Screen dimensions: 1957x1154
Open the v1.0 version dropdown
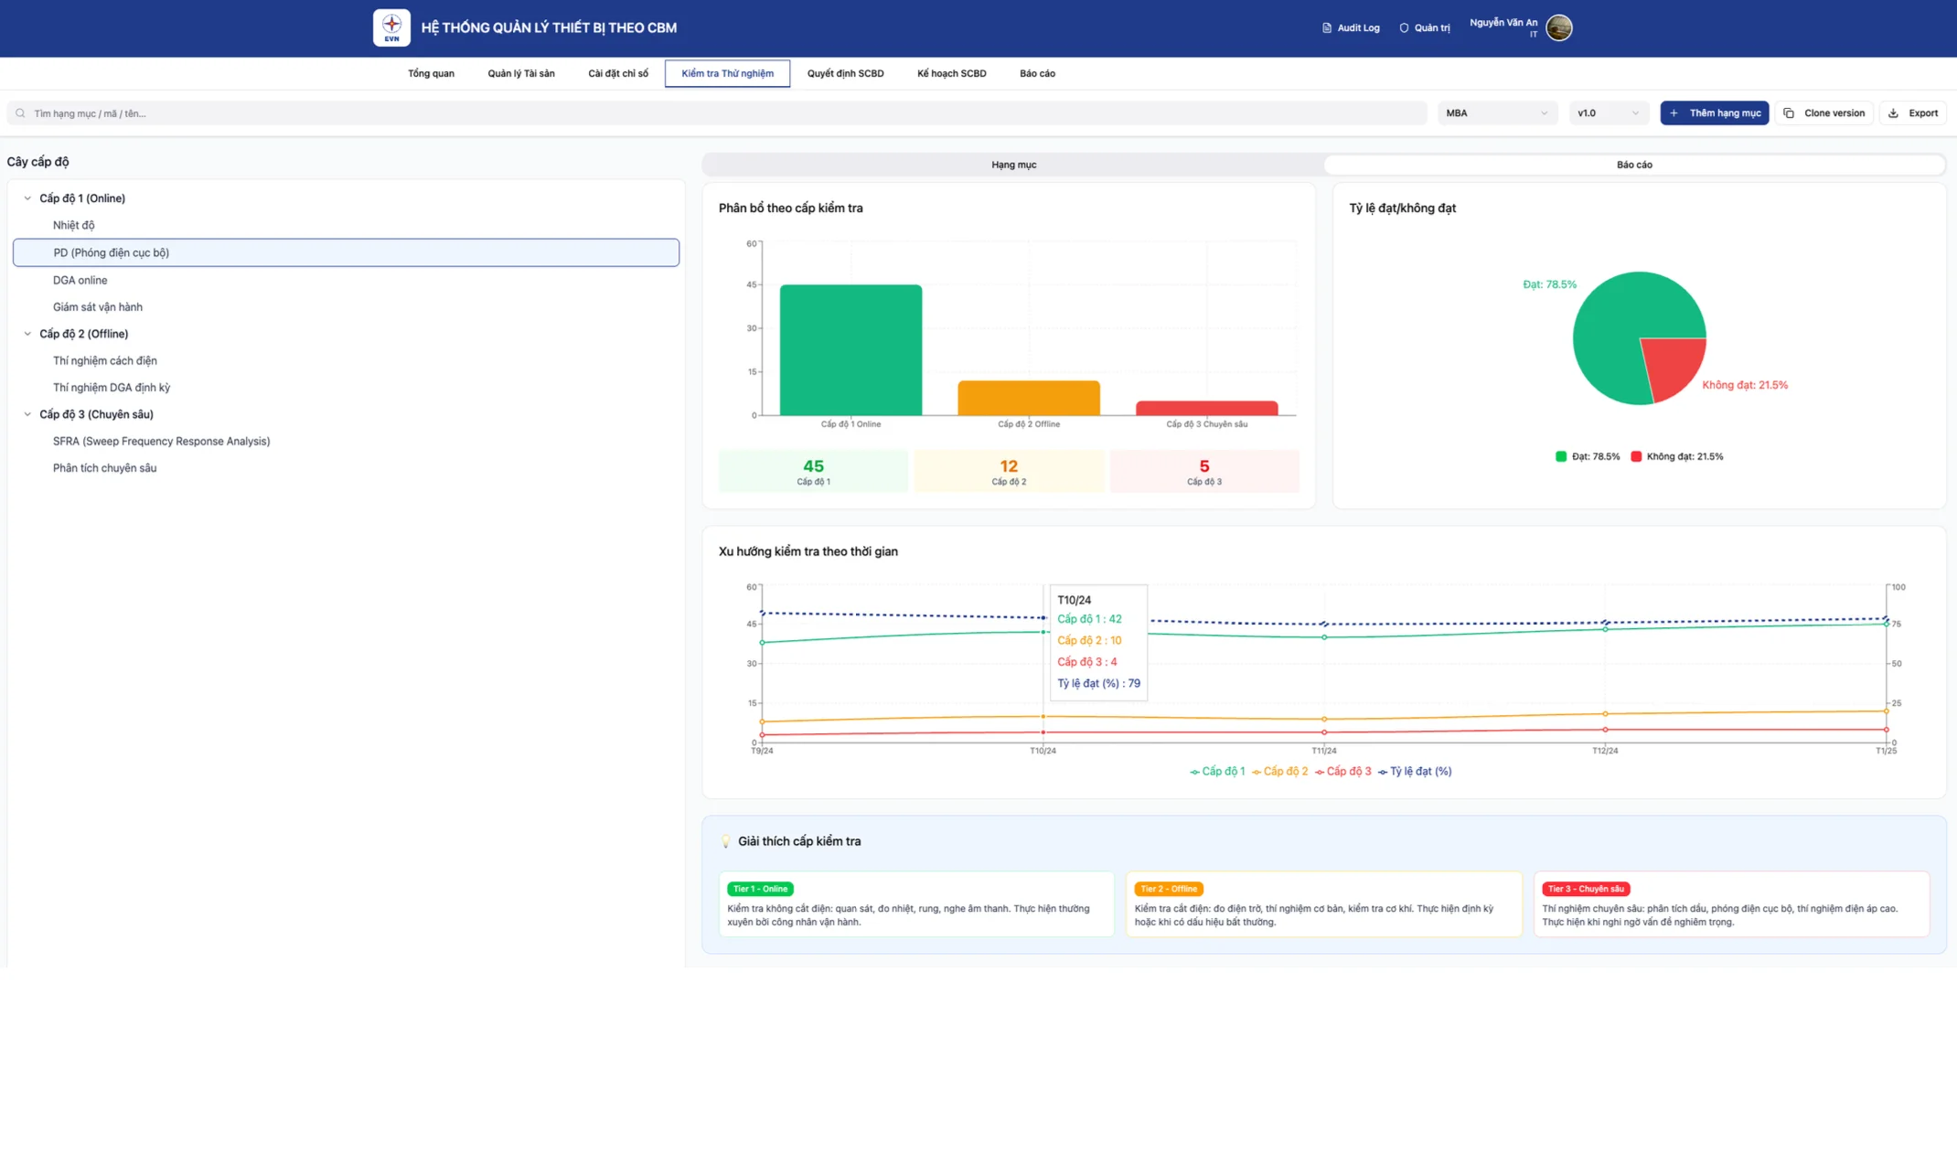pos(1609,113)
